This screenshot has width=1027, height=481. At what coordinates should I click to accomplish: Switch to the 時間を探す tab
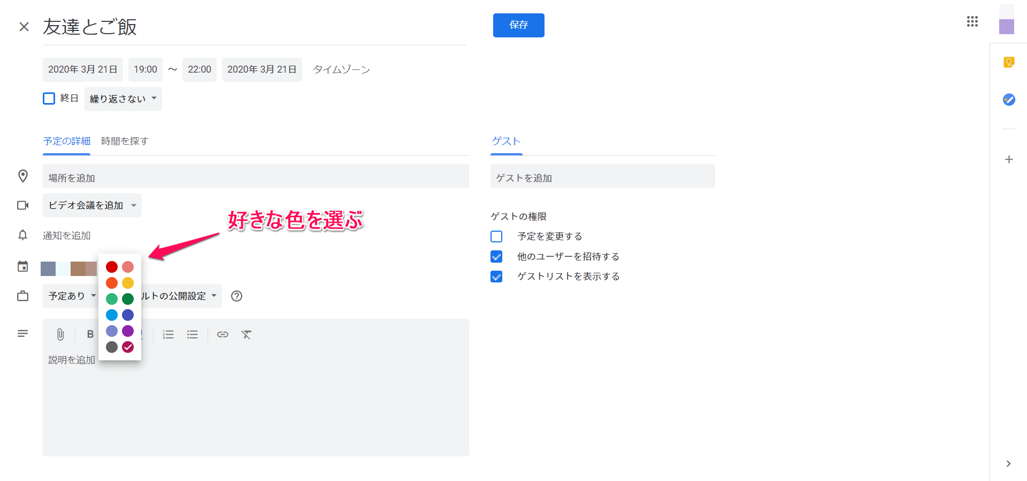pos(125,141)
